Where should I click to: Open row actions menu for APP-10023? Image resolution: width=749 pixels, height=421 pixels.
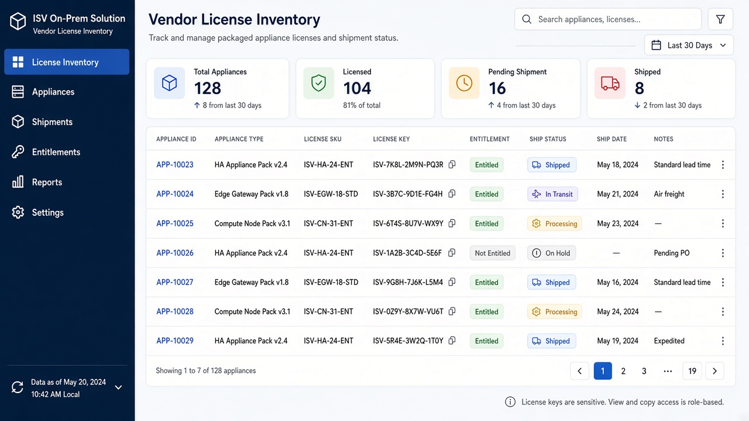(x=723, y=165)
